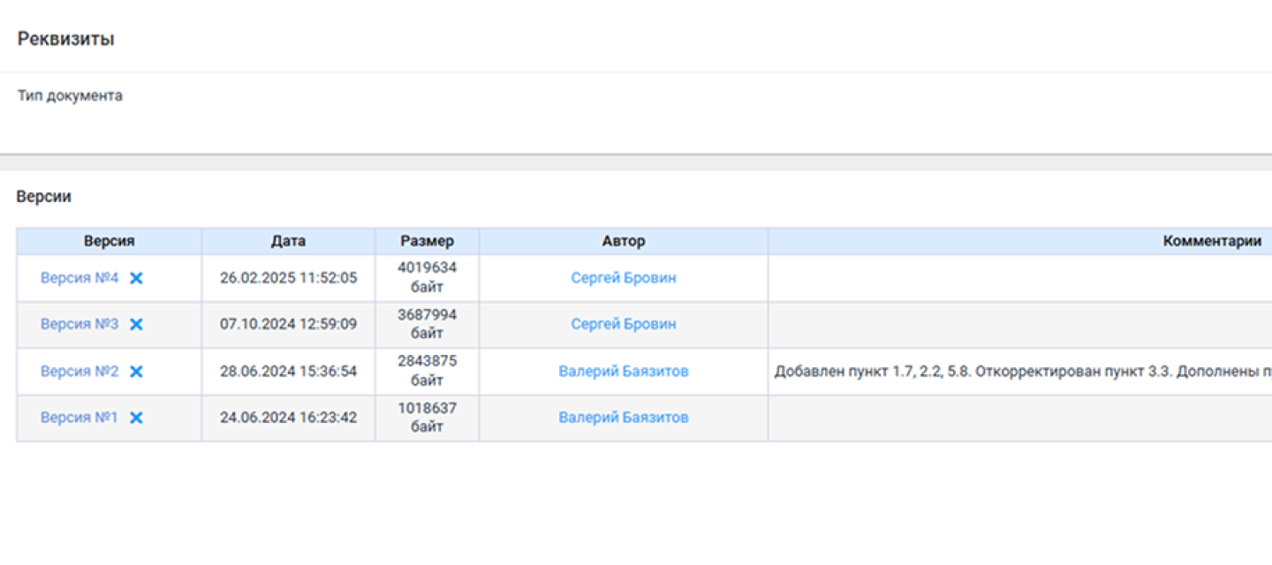Click the date 26.02.2025 11:52:05 cell
Image resolution: width=1272 pixels, height=565 pixels.
click(x=288, y=278)
